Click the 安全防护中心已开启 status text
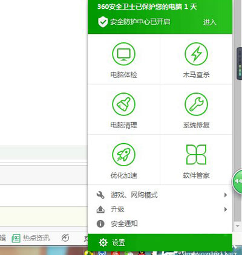The width and height of the screenshot is (242, 255). pyautogui.click(x=140, y=22)
